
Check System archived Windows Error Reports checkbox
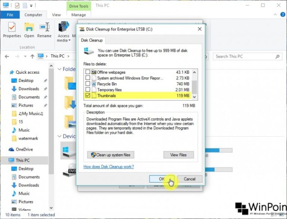(x=88, y=77)
